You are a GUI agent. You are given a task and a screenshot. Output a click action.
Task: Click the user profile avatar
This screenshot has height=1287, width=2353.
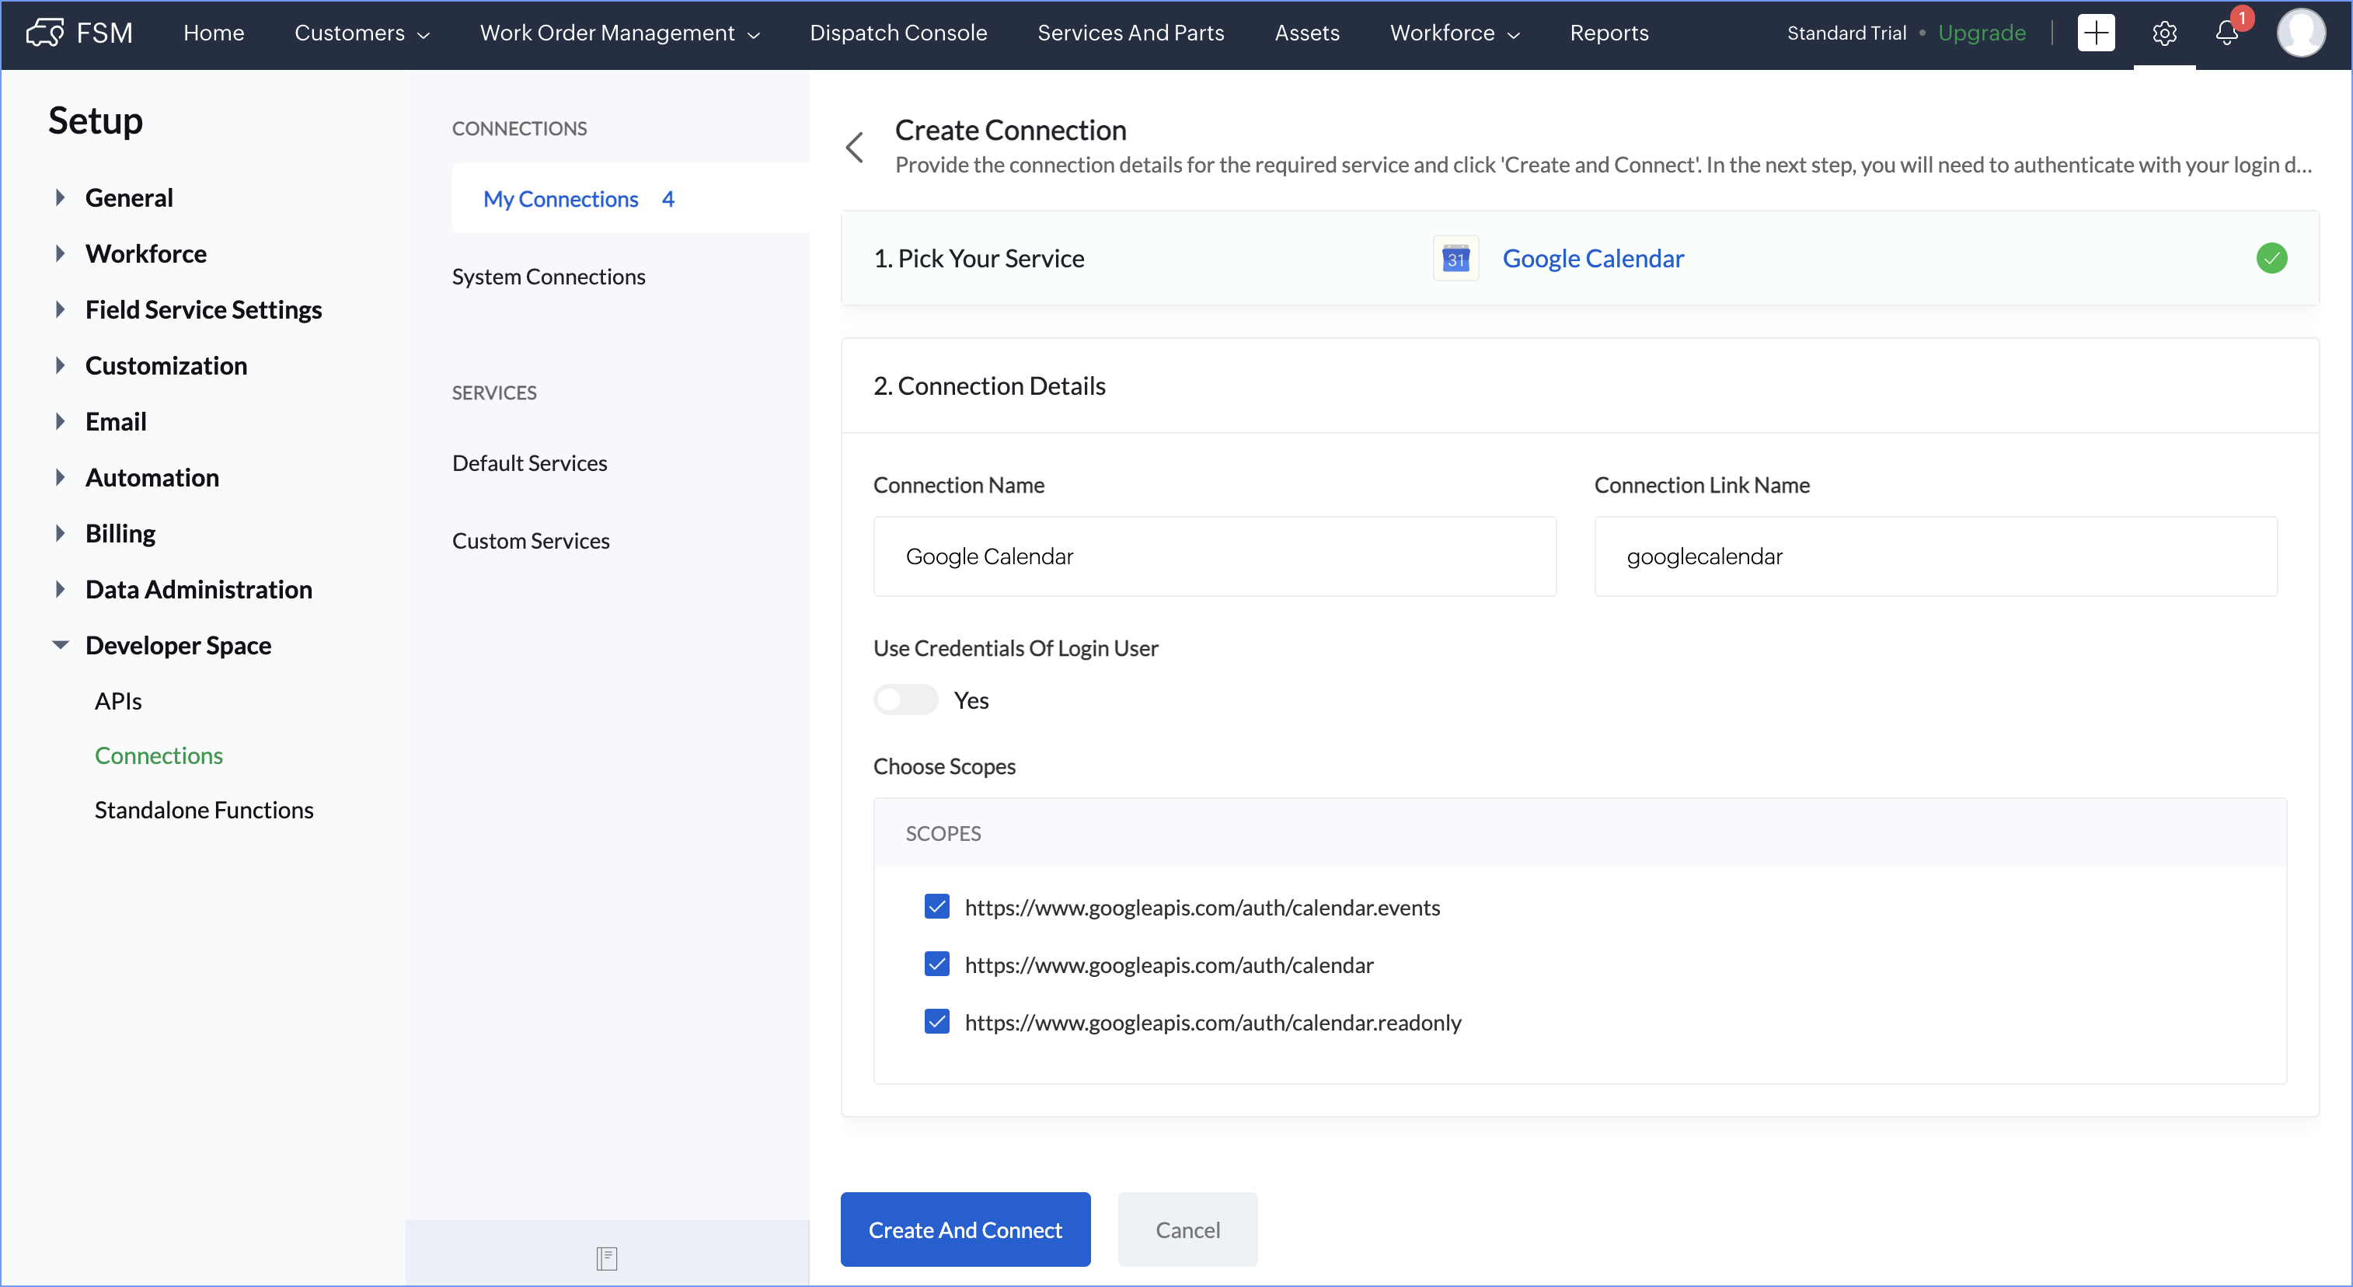point(2301,33)
